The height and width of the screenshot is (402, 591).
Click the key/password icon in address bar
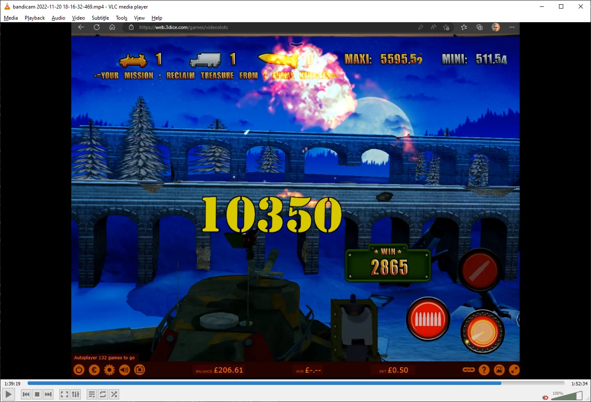tap(421, 27)
